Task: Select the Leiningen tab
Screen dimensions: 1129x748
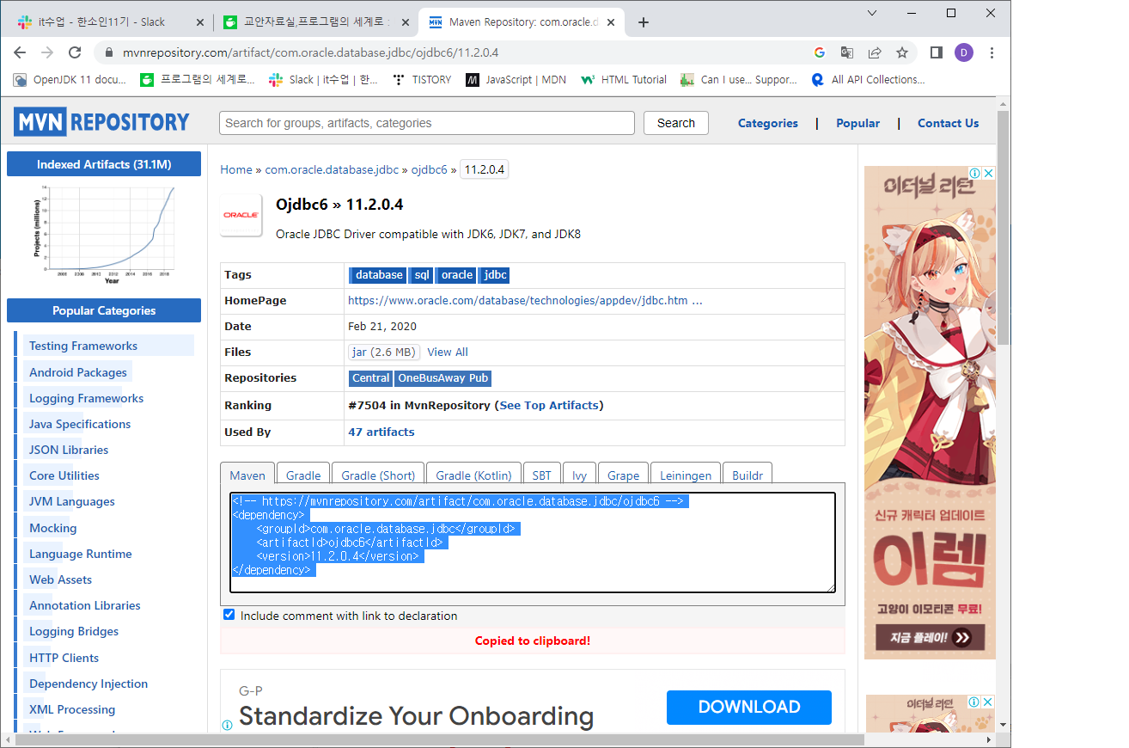Action: click(x=686, y=475)
